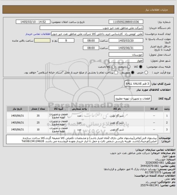177x195 pixels.
Task: Click the price validity date 1405/06/31 field
Action: coord(126,48)
